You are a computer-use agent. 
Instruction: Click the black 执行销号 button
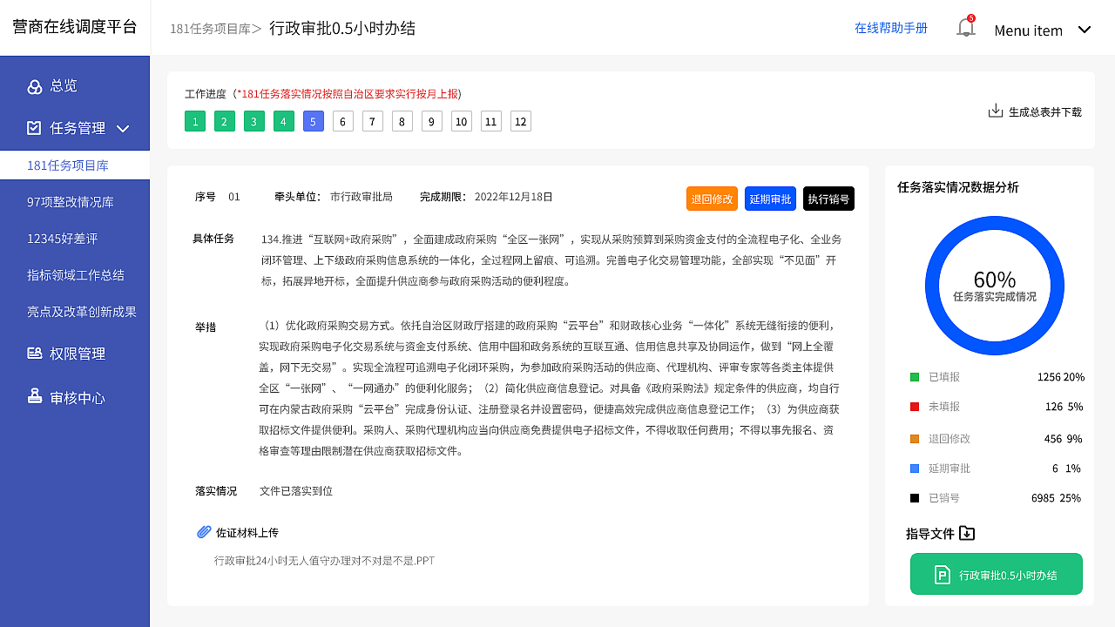point(828,199)
